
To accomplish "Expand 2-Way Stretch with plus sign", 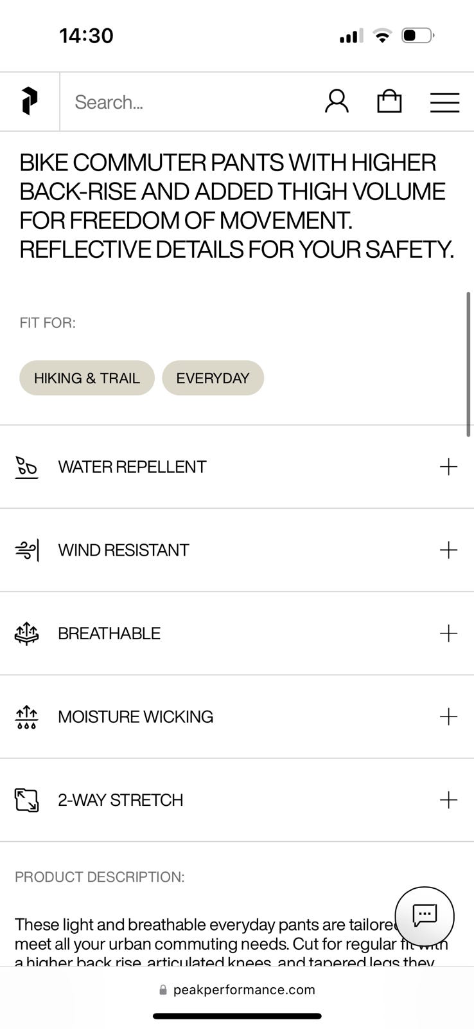I will point(448,800).
